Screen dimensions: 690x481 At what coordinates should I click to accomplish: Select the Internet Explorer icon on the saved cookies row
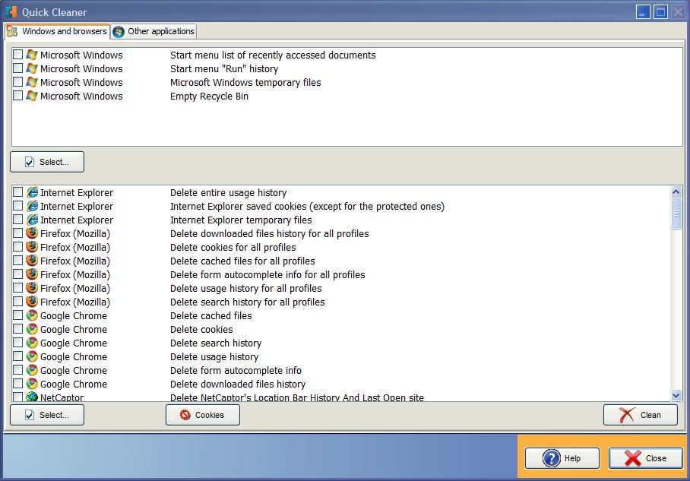32,206
